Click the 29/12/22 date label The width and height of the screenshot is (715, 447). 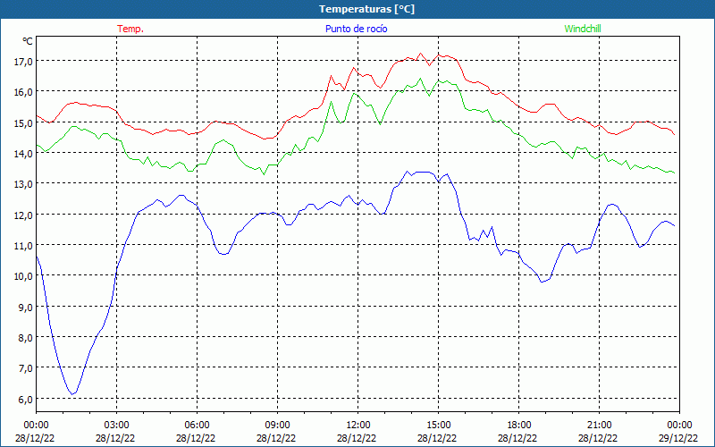[679, 438]
